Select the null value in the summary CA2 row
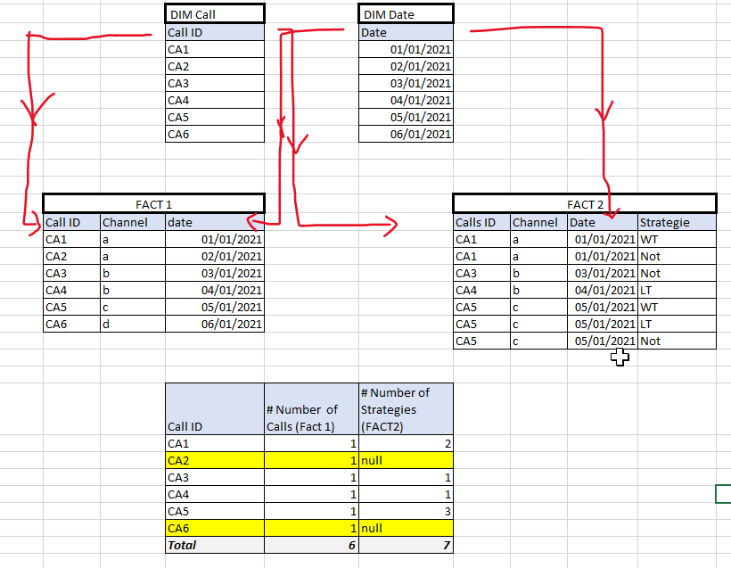Viewport: 731px width, 568px height. [x=406, y=460]
